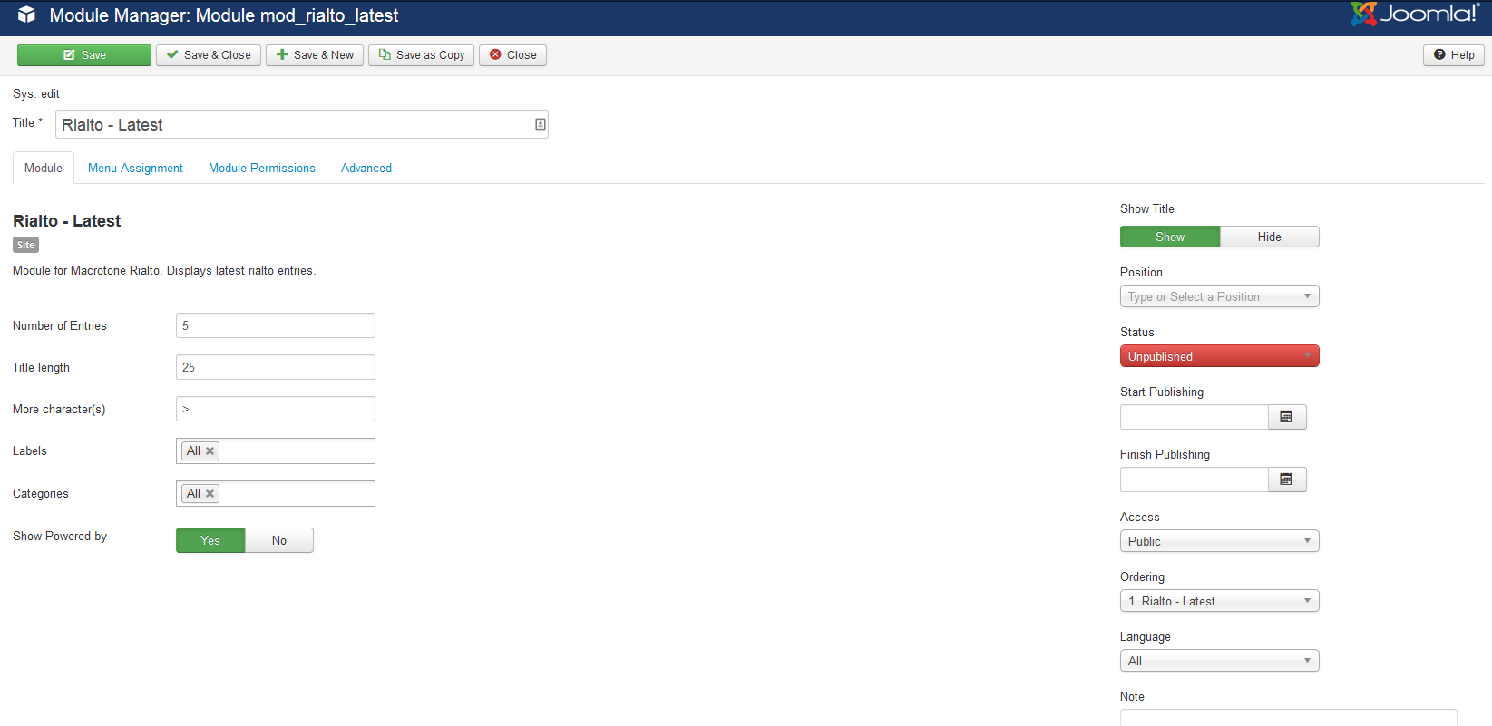This screenshot has height=726, width=1492.
Task: Open the Access dropdown set to Public
Action: [1219, 542]
